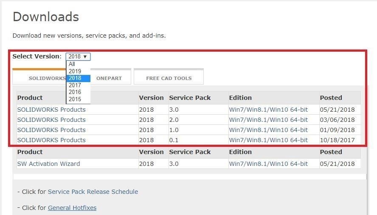377x215 pixels.
Task: Open the Select Version dropdown showing 2018
Action: pyautogui.click(x=78, y=57)
